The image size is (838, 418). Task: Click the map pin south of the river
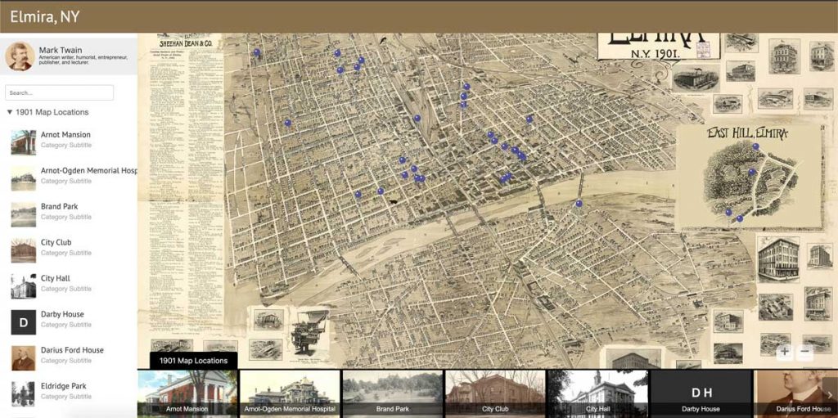pos(579,203)
